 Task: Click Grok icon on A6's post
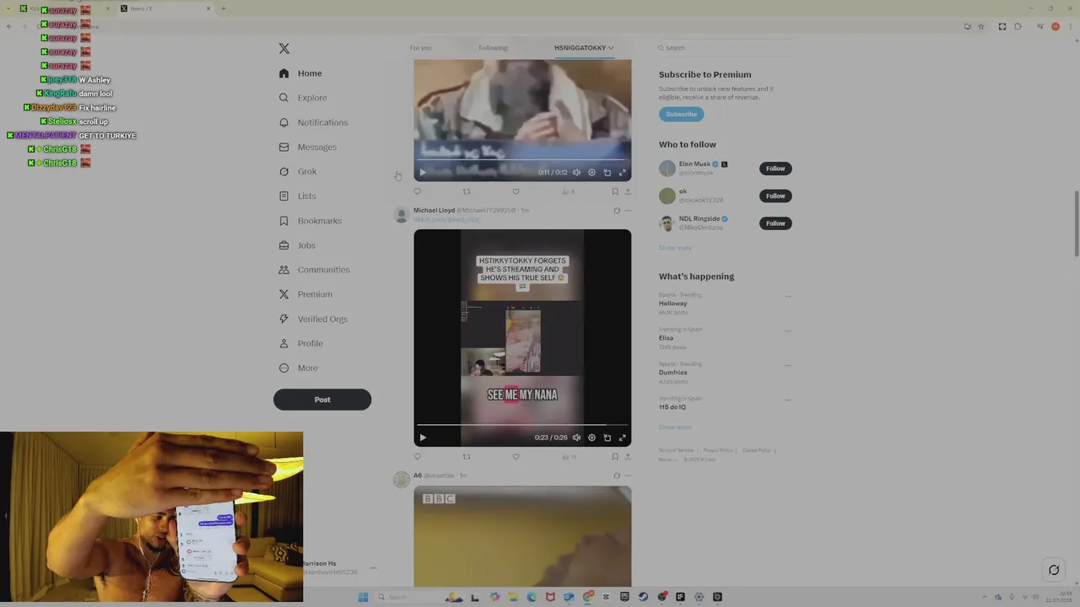click(616, 475)
